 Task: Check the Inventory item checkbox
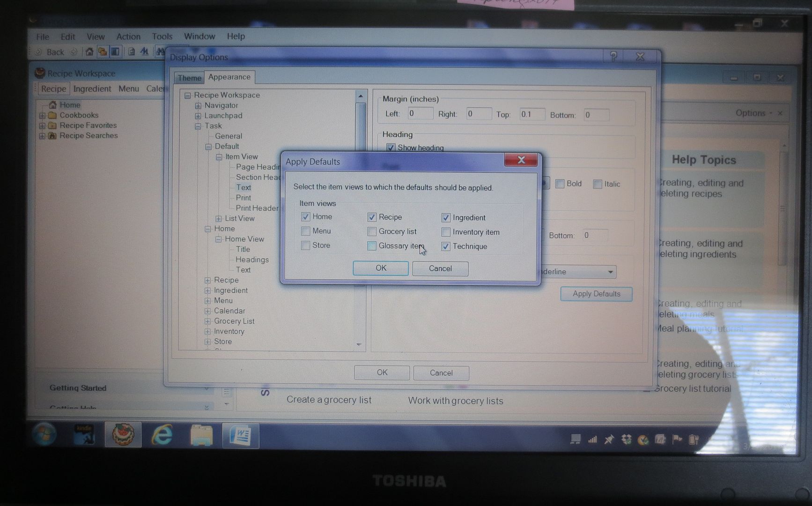[446, 232]
